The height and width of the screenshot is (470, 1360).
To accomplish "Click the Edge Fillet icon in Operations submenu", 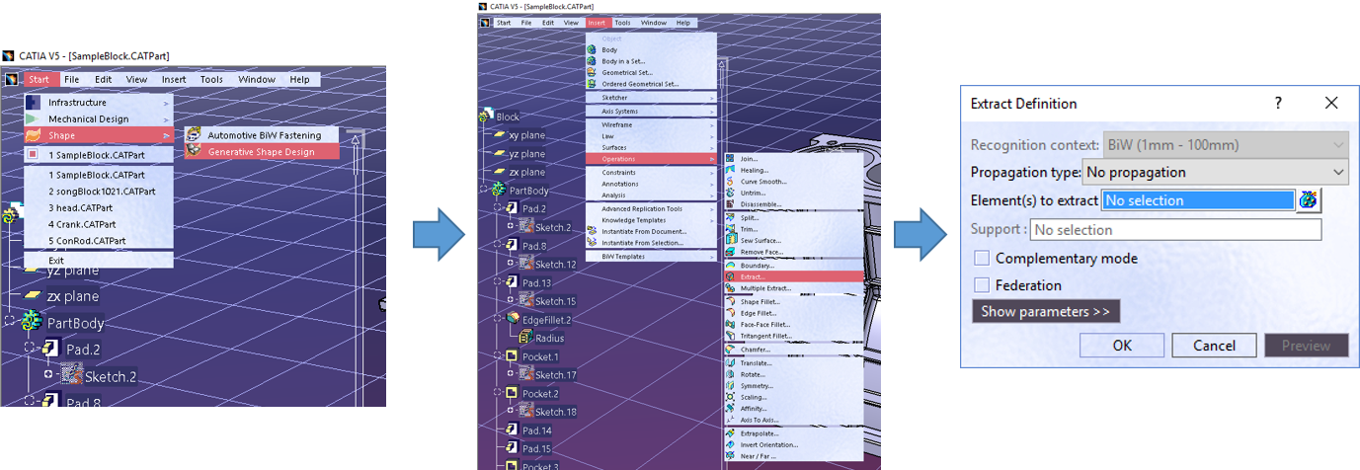I will click(x=731, y=313).
